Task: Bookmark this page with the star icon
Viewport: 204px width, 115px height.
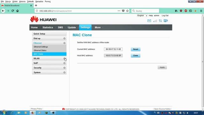Action: (x=127, y=11)
